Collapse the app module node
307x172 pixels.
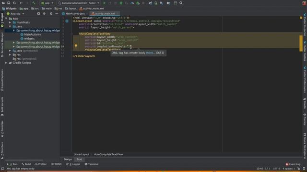click(6, 18)
